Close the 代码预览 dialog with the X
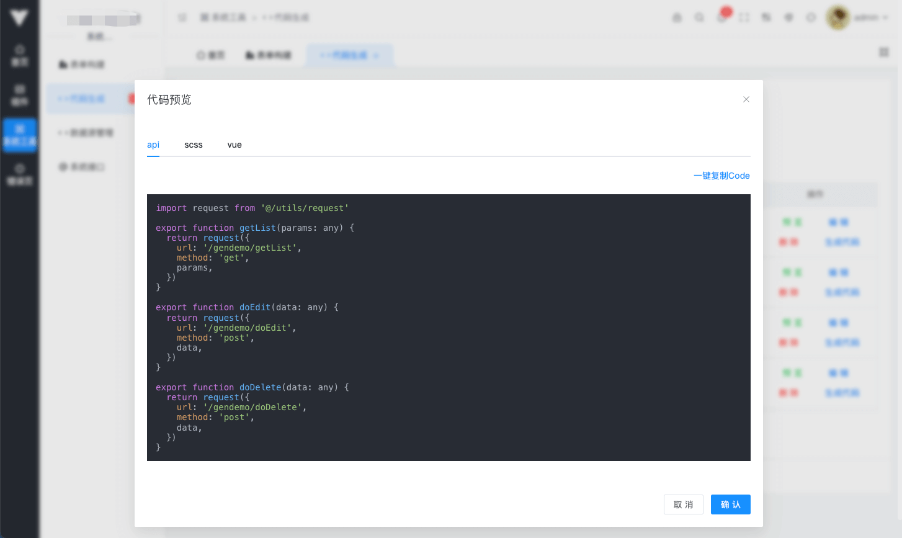902x538 pixels. 746,99
